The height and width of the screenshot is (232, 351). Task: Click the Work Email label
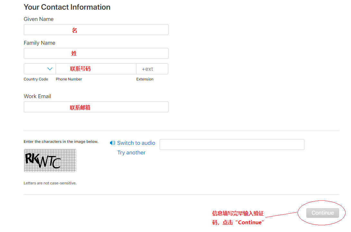[37, 96]
